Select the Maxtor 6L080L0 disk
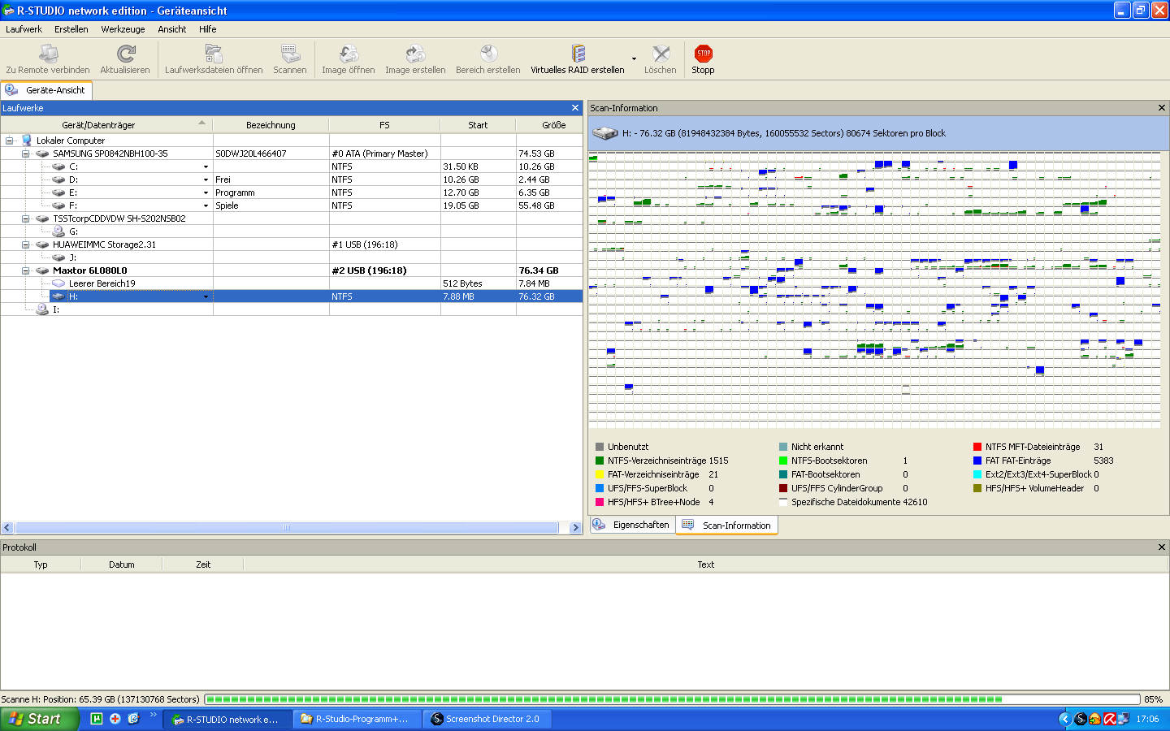Viewport: 1170px width, 731px height. (89, 270)
